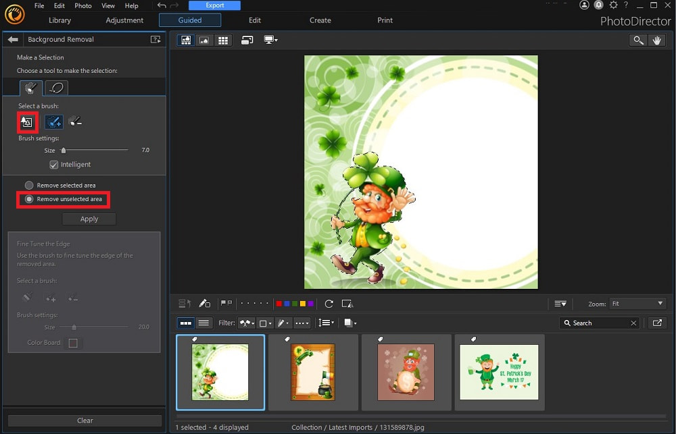This screenshot has width=676, height=434.
Task: Expand the secondary monitor display dropdown
Action: pos(271,40)
